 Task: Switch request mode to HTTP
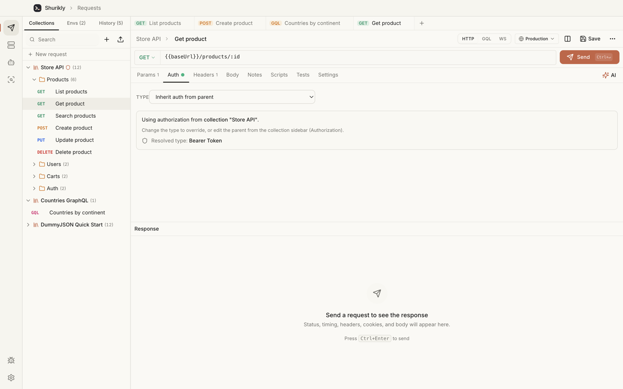(x=468, y=39)
